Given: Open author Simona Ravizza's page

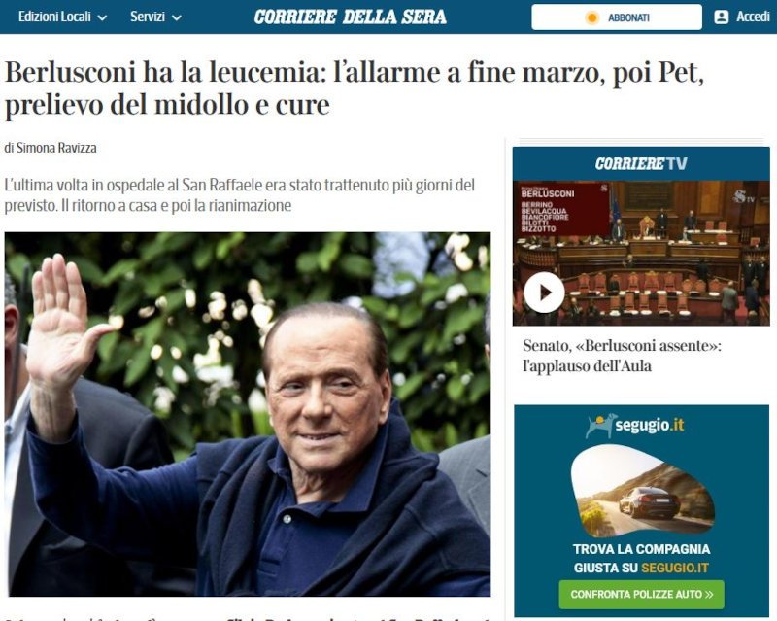Looking at the screenshot, I should 56,148.
